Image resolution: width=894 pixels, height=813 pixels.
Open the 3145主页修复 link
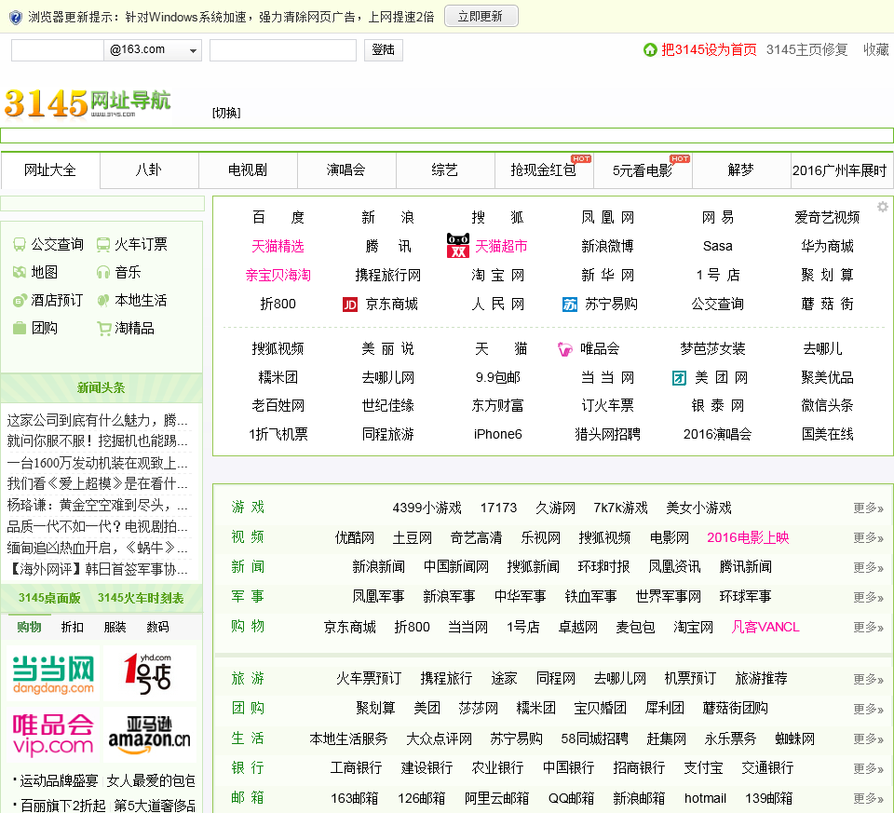pyautogui.click(x=806, y=50)
